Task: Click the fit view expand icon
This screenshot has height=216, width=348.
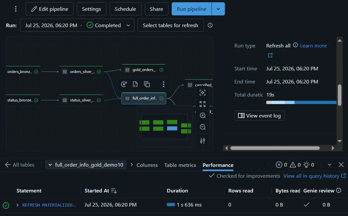Action: tap(203, 104)
